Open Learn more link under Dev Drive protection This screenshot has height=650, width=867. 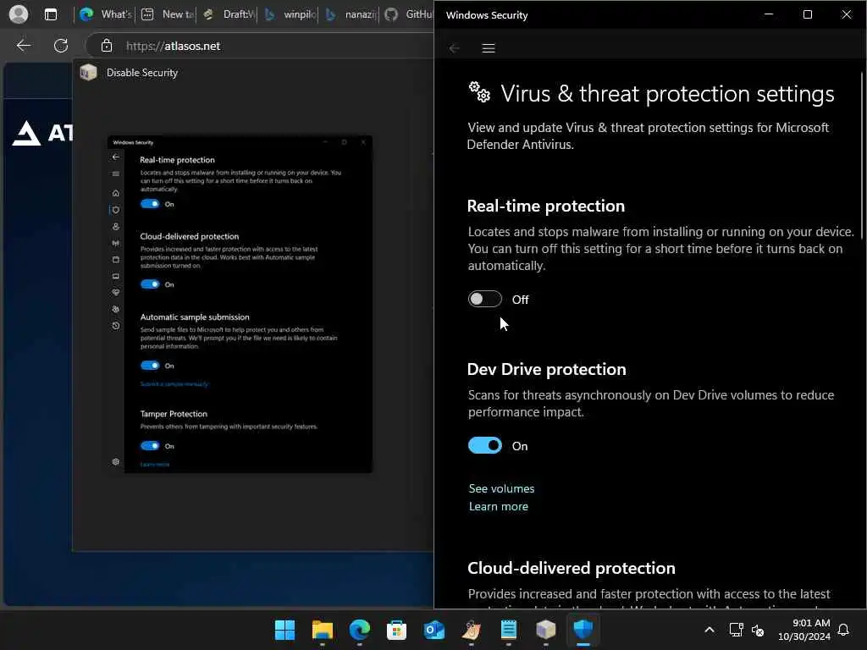pos(498,506)
